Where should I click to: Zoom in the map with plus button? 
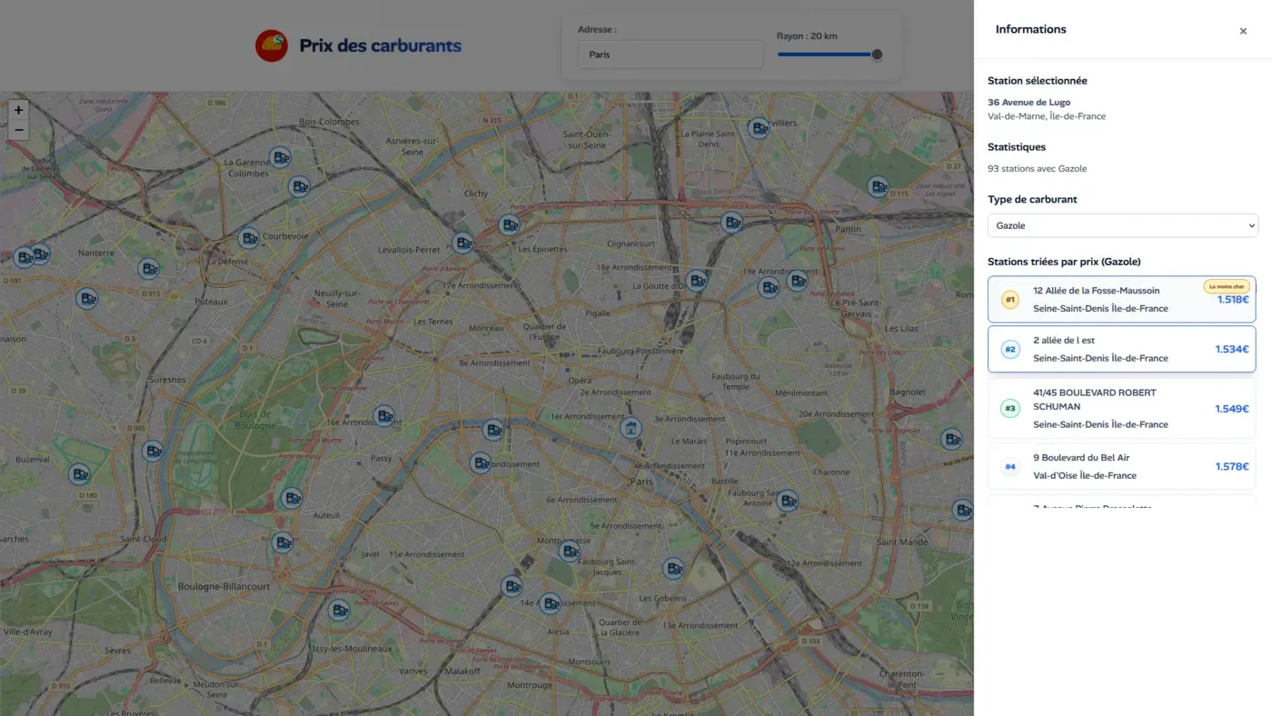[18, 110]
